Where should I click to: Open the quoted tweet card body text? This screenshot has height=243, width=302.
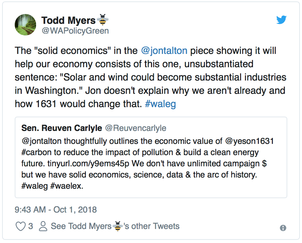tap(147, 164)
